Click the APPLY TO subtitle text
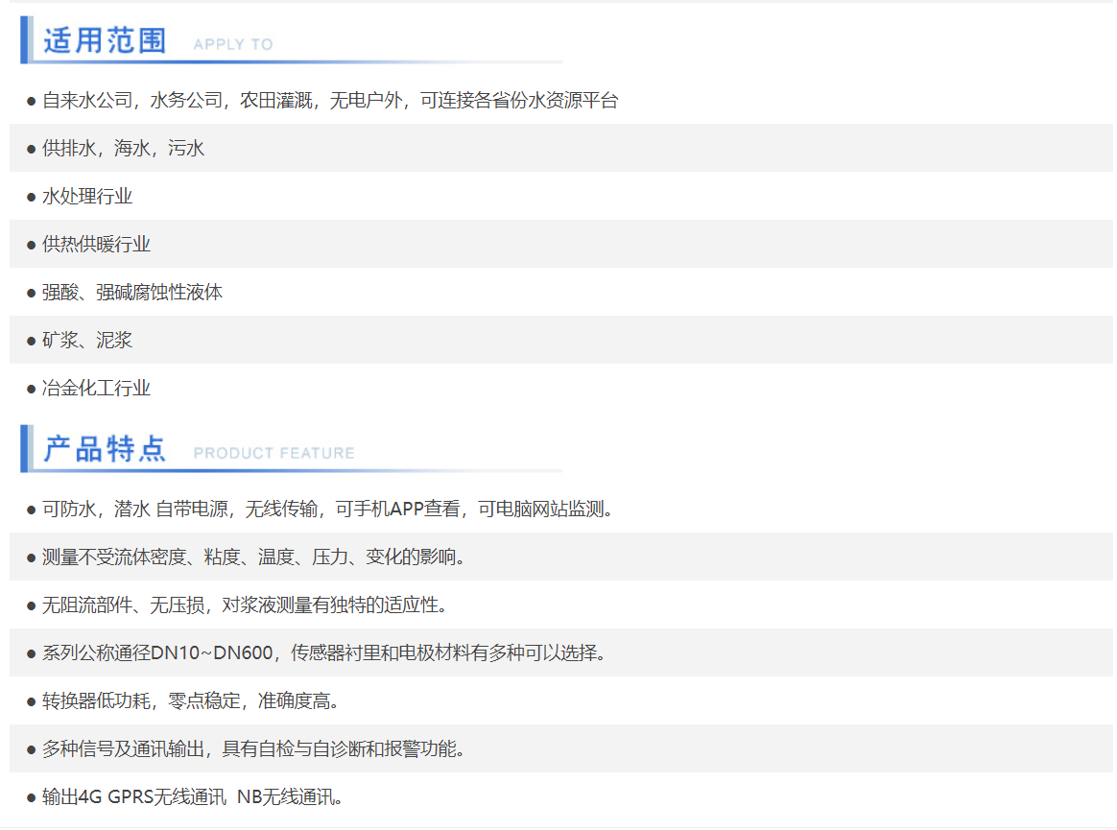Screen dimensions: 1117x830 (233, 44)
